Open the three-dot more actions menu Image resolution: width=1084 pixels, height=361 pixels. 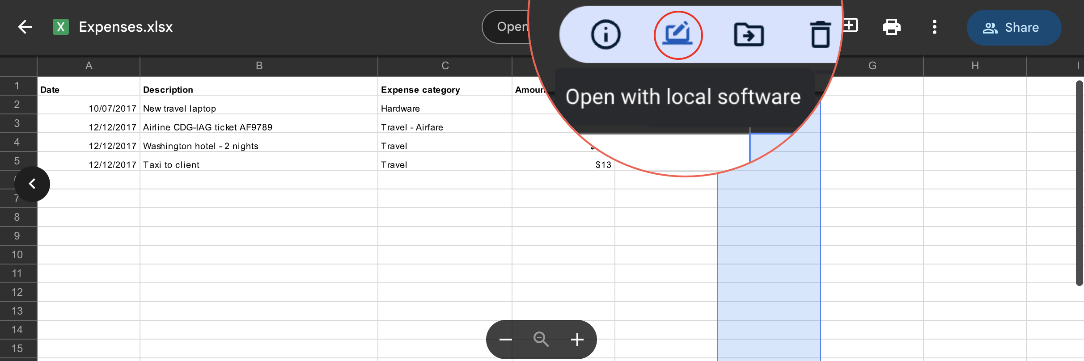pos(934,27)
